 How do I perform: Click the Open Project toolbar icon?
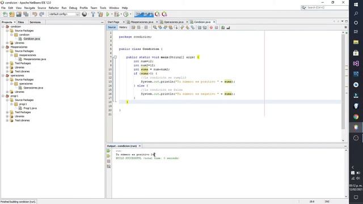(x=19, y=14)
